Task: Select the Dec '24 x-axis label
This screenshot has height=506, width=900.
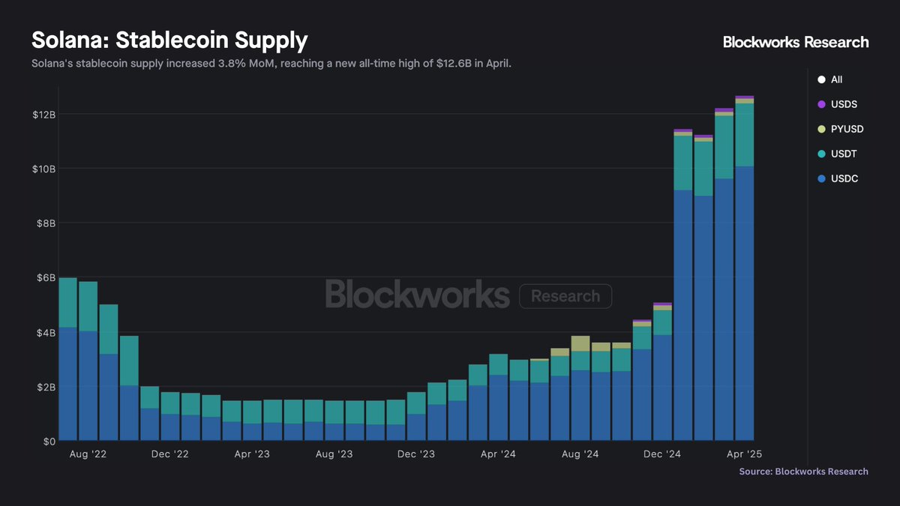Action: click(x=662, y=454)
